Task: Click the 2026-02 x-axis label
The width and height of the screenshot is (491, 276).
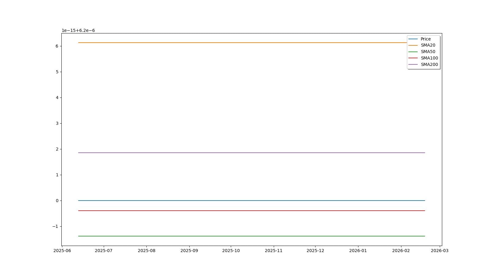Action: coord(401,251)
